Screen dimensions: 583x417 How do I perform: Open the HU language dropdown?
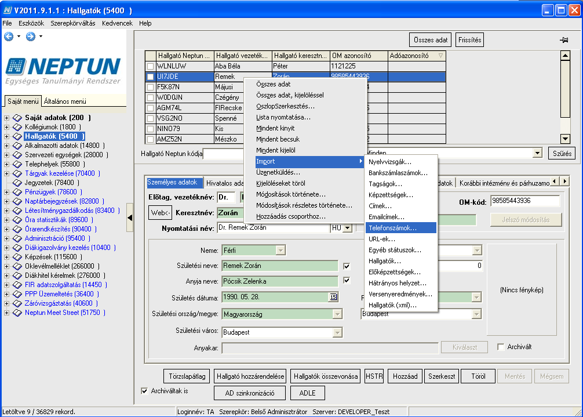click(x=347, y=228)
